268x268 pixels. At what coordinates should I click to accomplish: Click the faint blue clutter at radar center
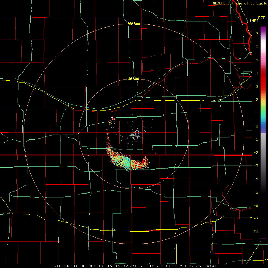pyautogui.click(x=135, y=134)
